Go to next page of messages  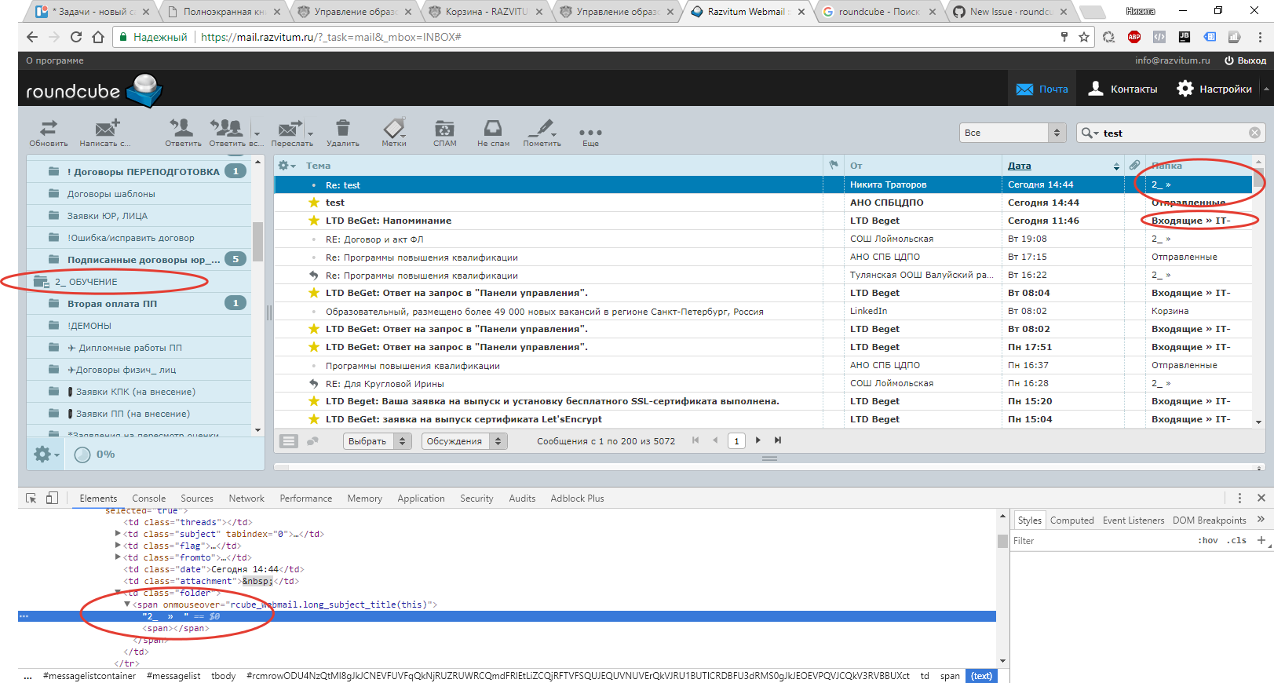click(757, 440)
